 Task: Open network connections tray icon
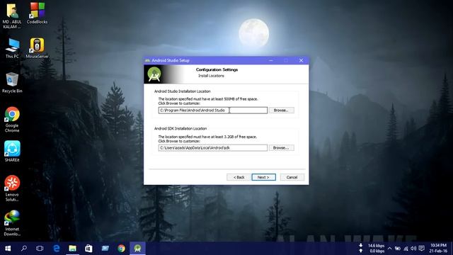[406, 249]
